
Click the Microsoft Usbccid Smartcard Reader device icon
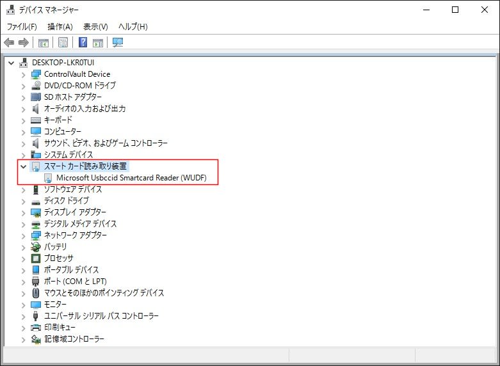[x=48, y=178]
